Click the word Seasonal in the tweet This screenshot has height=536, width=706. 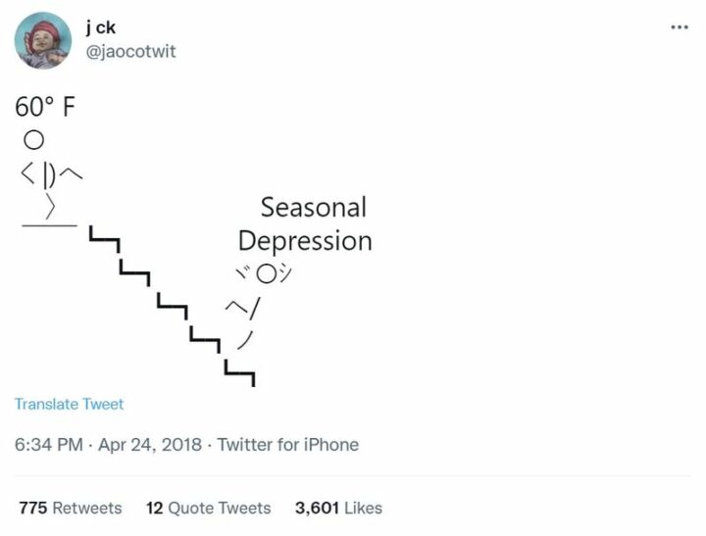point(314,208)
